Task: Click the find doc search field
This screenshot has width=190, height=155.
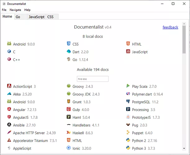Action: (93, 79)
